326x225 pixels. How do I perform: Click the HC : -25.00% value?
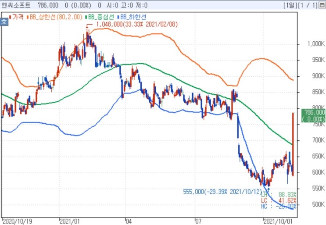279,206
